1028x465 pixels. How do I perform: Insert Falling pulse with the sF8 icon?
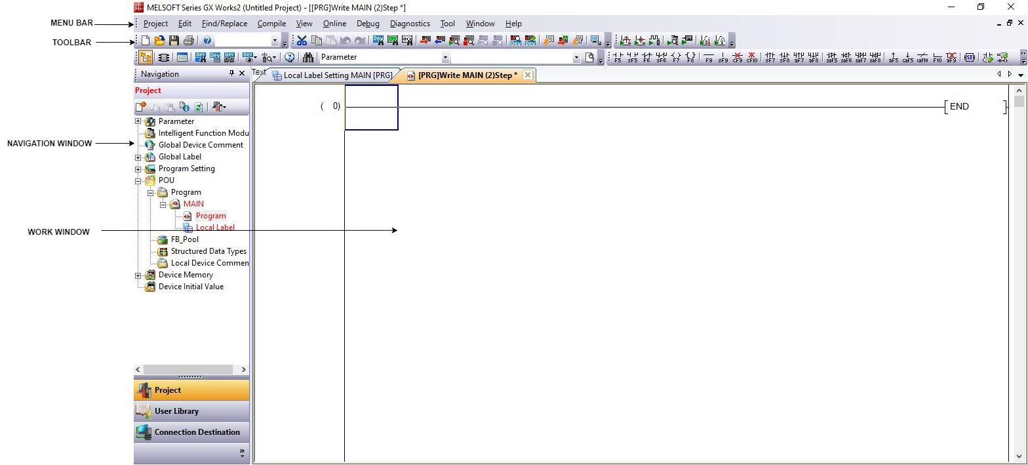pos(784,58)
